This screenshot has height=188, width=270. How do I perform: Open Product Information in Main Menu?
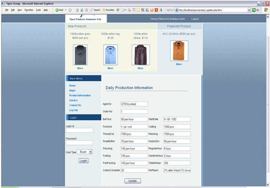point(80,95)
